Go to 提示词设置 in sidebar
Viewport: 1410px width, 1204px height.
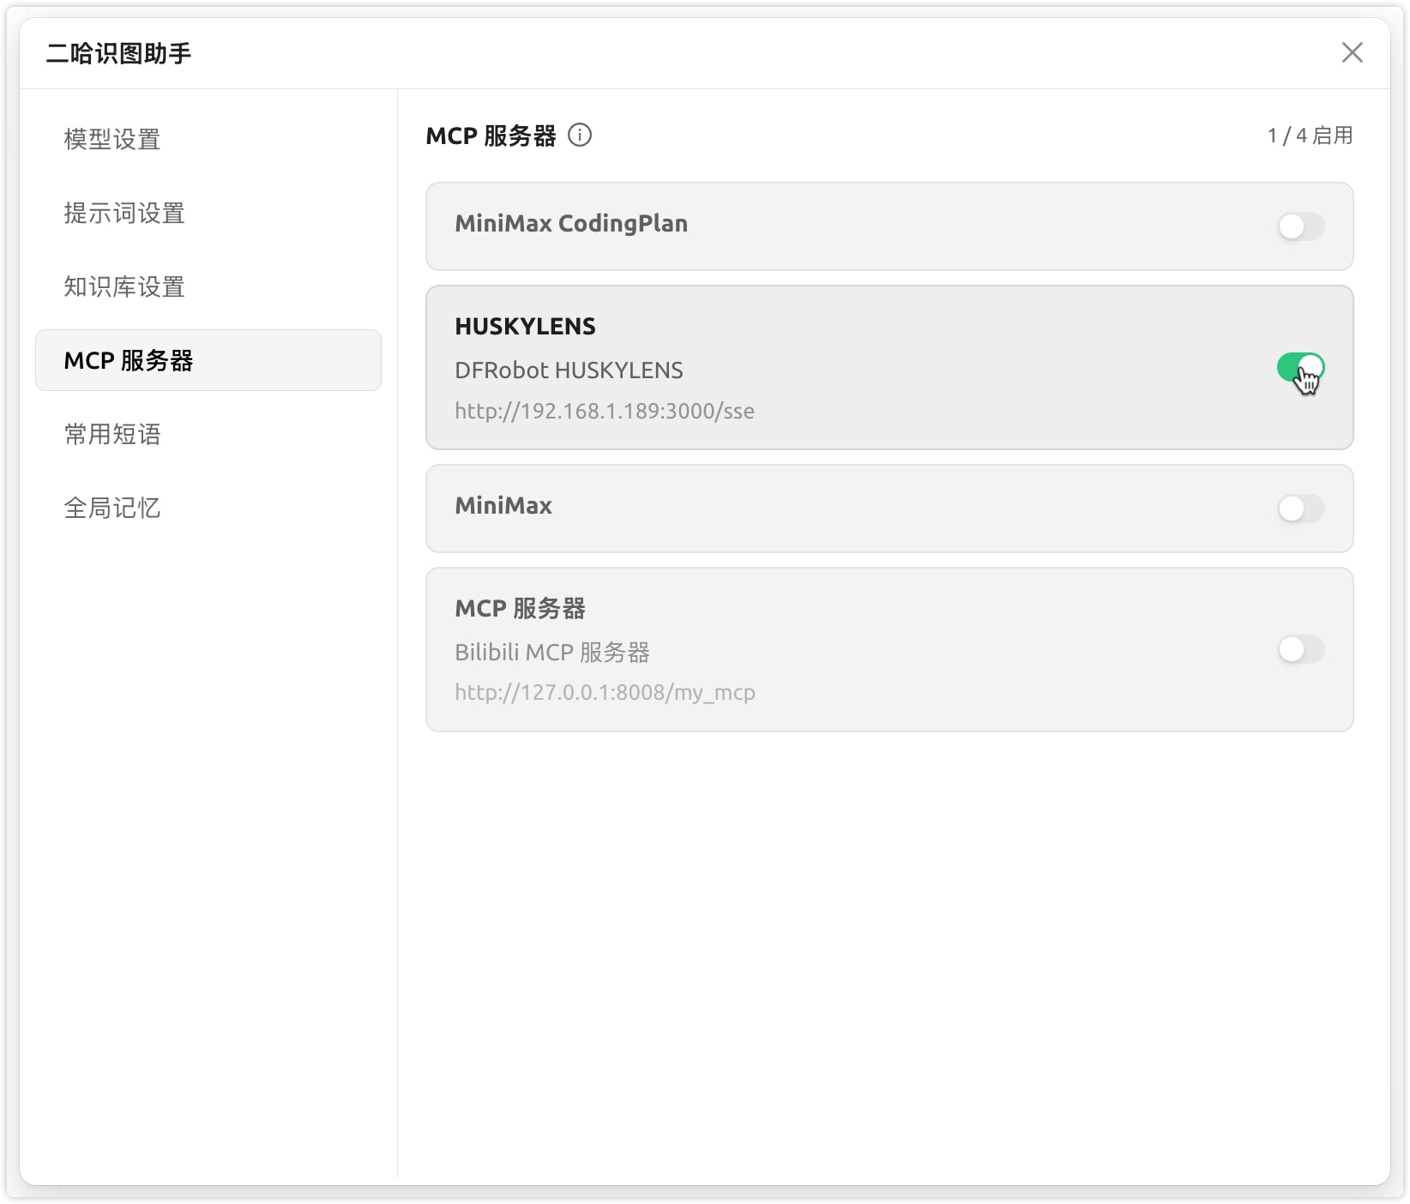pos(124,213)
